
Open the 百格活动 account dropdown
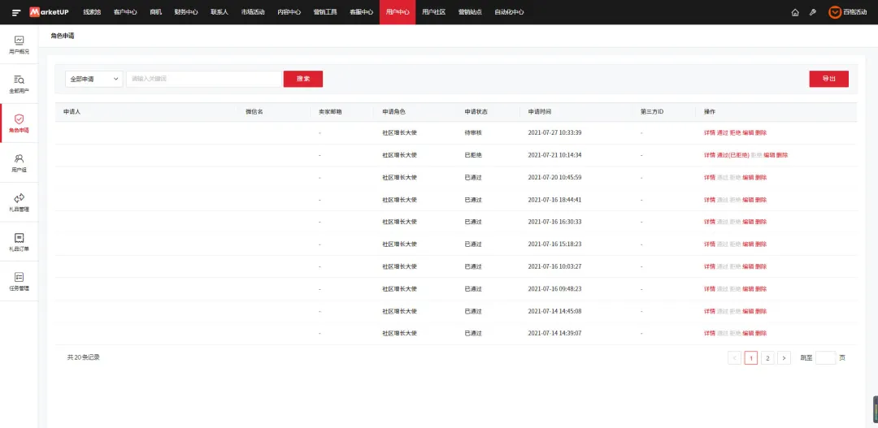[847, 12]
